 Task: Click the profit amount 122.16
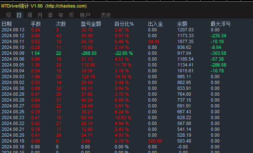coord(88,76)
